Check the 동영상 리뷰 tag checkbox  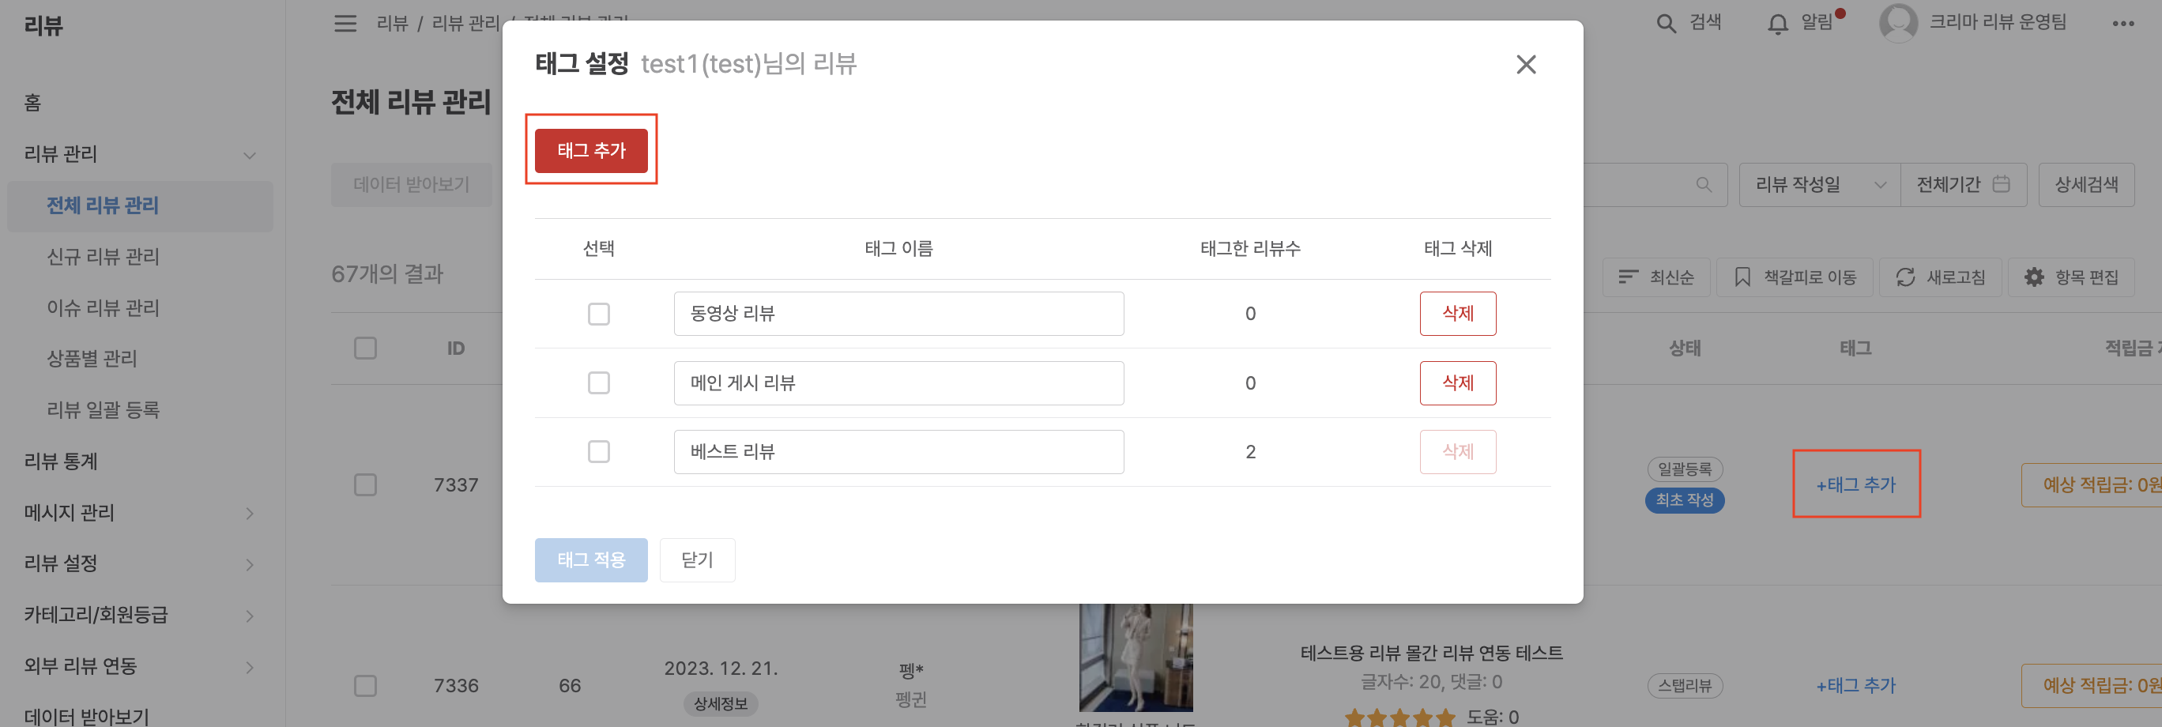[x=598, y=314]
